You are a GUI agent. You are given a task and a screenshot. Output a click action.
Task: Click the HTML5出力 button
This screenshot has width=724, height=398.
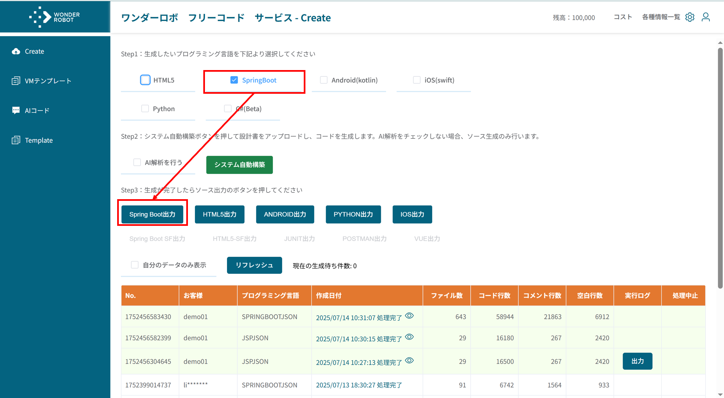[220, 214]
